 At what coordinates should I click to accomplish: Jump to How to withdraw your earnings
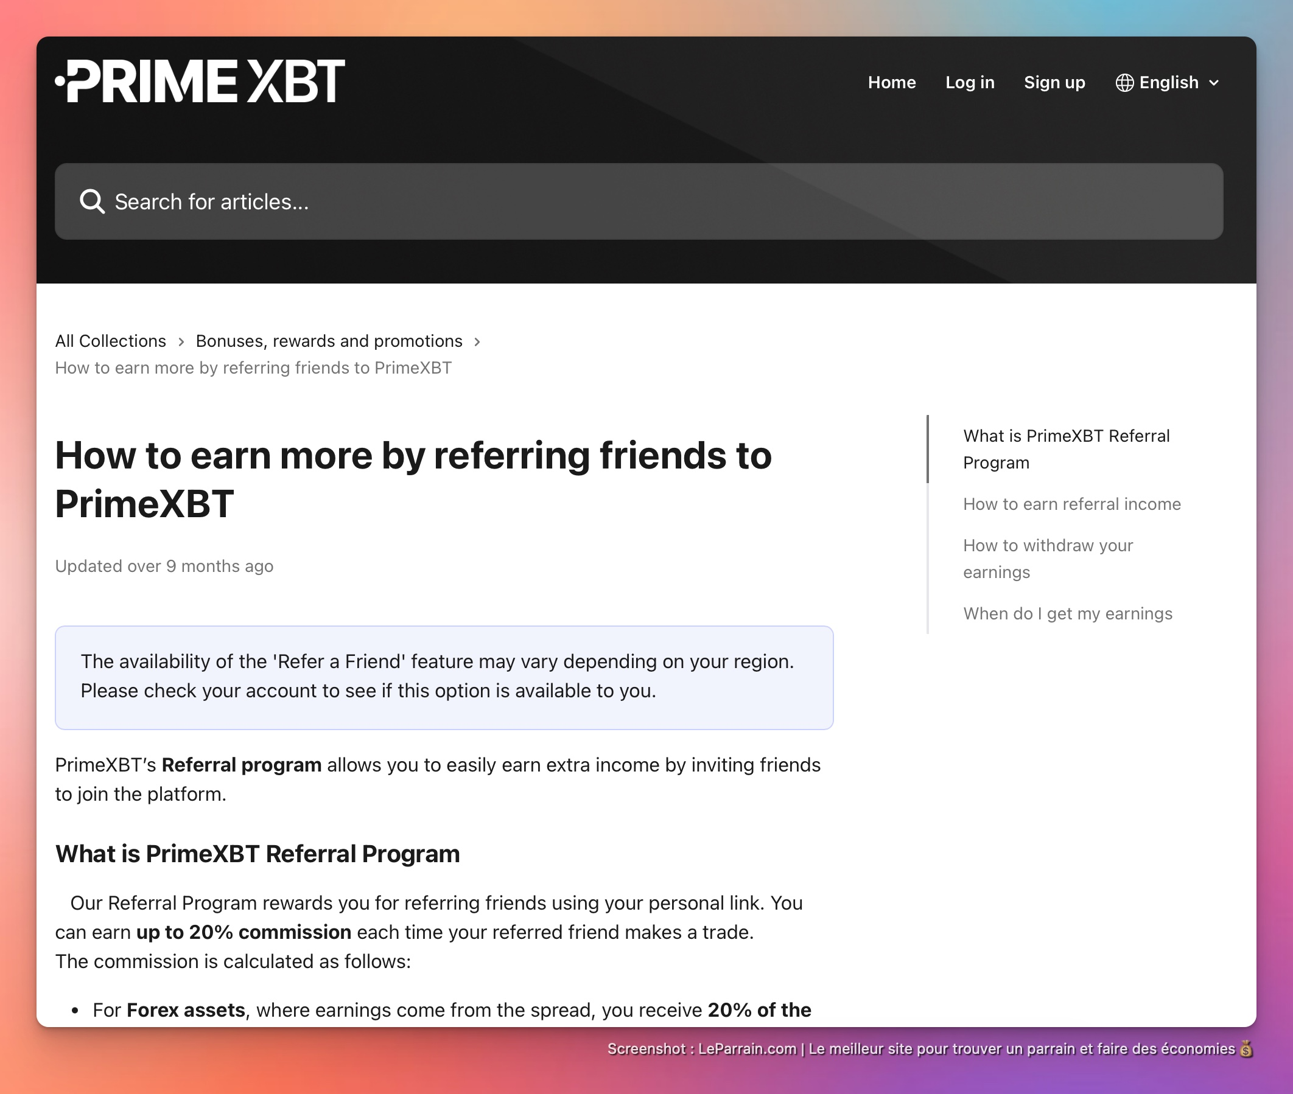click(x=1048, y=559)
